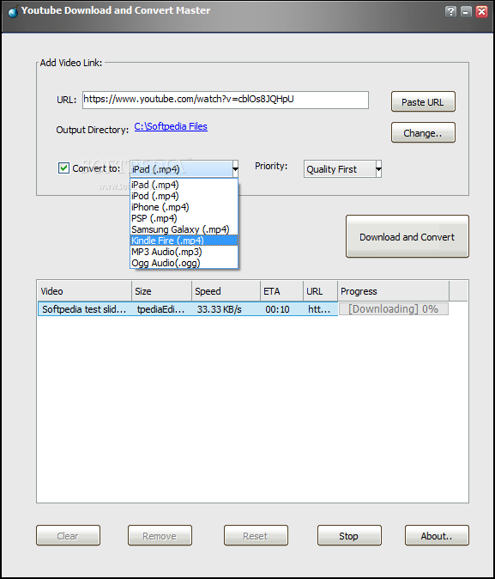495x579 pixels.
Task: Pick PSP (.mp4) from format list
Action: (184, 218)
